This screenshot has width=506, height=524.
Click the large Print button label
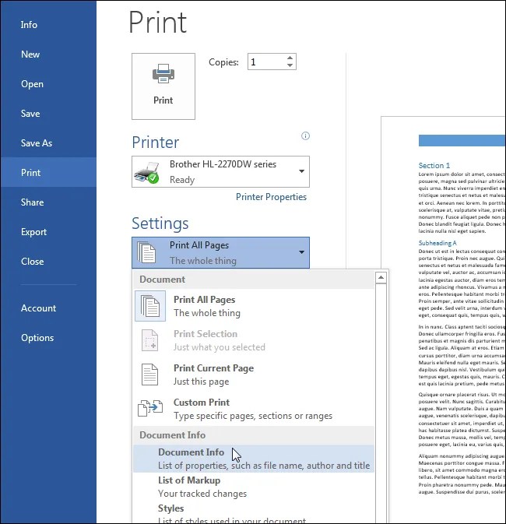[163, 100]
